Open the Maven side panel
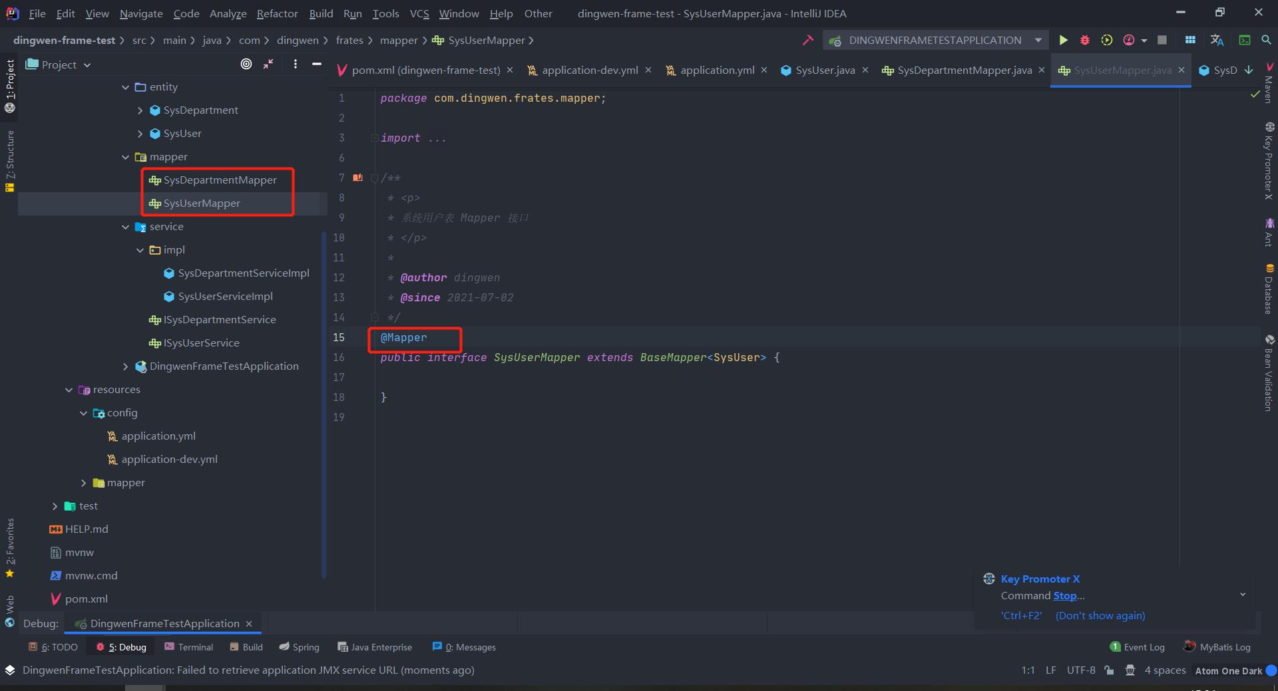1278x691 pixels. (x=1269, y=84)
